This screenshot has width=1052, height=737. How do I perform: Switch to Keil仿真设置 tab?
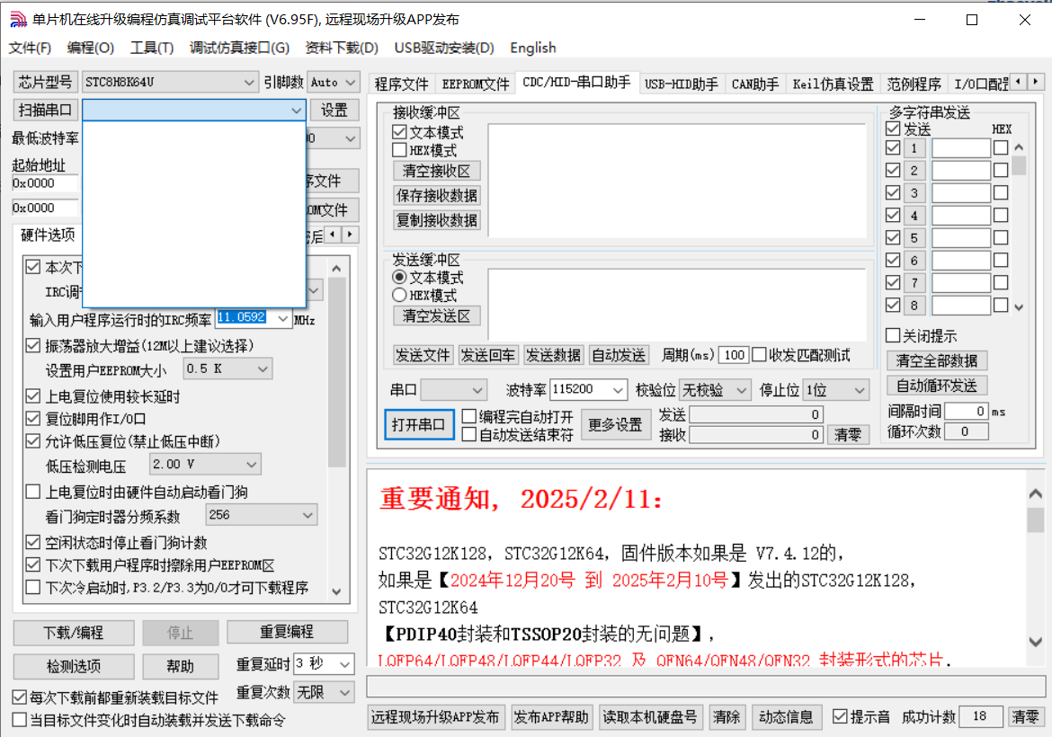(833, 84)
